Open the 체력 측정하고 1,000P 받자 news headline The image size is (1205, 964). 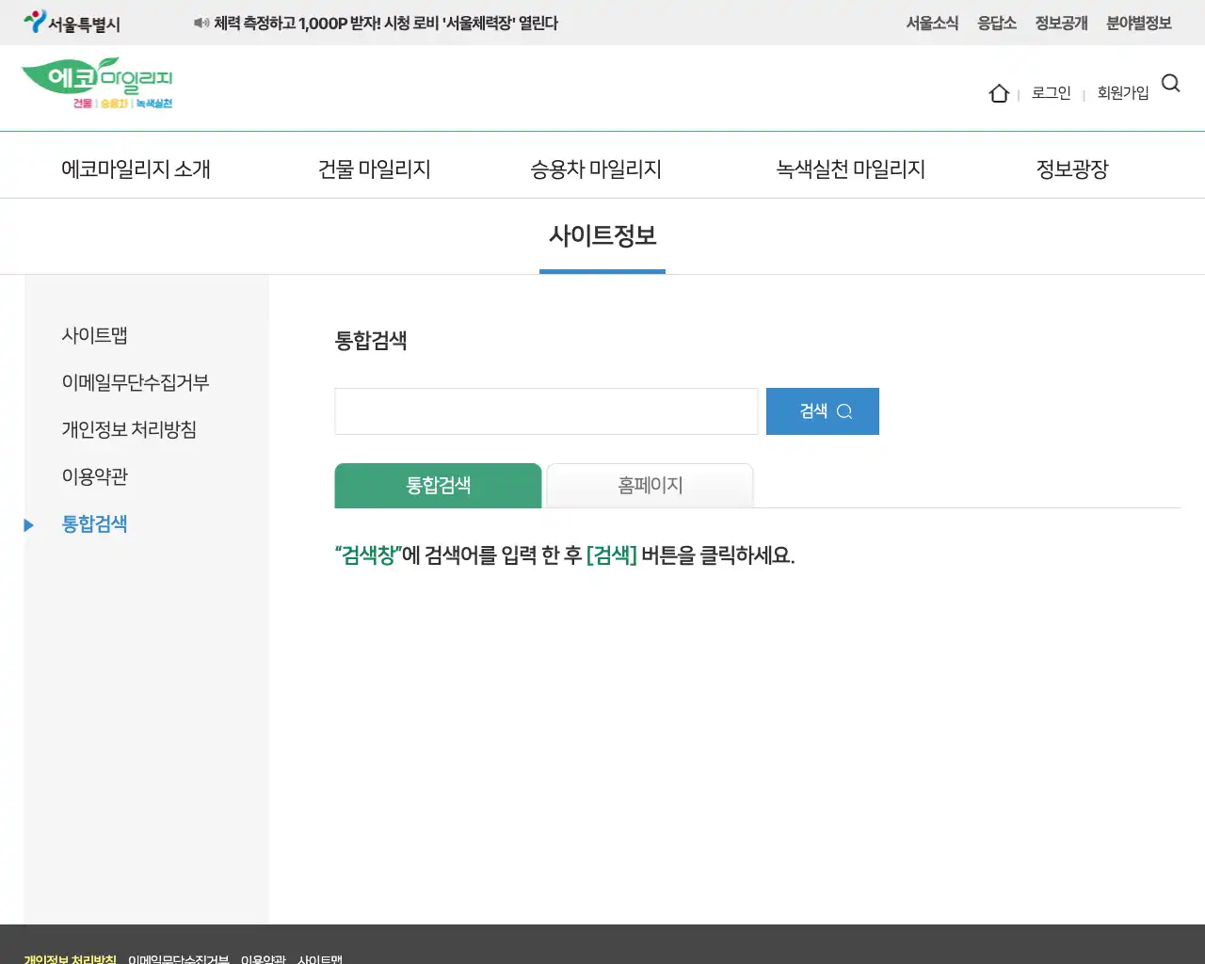click(386, 23)
